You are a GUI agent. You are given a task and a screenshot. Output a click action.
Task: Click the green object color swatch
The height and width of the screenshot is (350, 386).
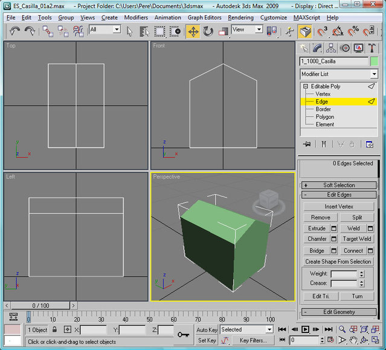tap(375, 61)
